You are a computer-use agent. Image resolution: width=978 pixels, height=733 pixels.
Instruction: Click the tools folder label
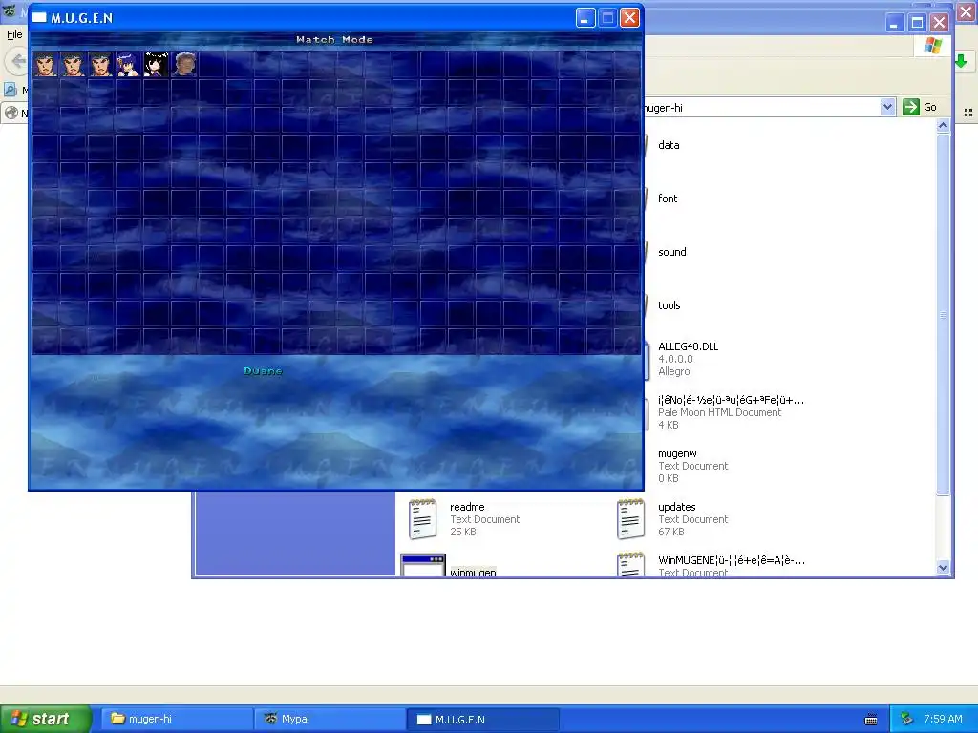(669, 305)
